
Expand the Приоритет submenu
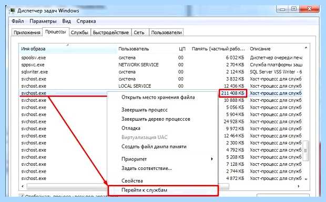[163, 159]
